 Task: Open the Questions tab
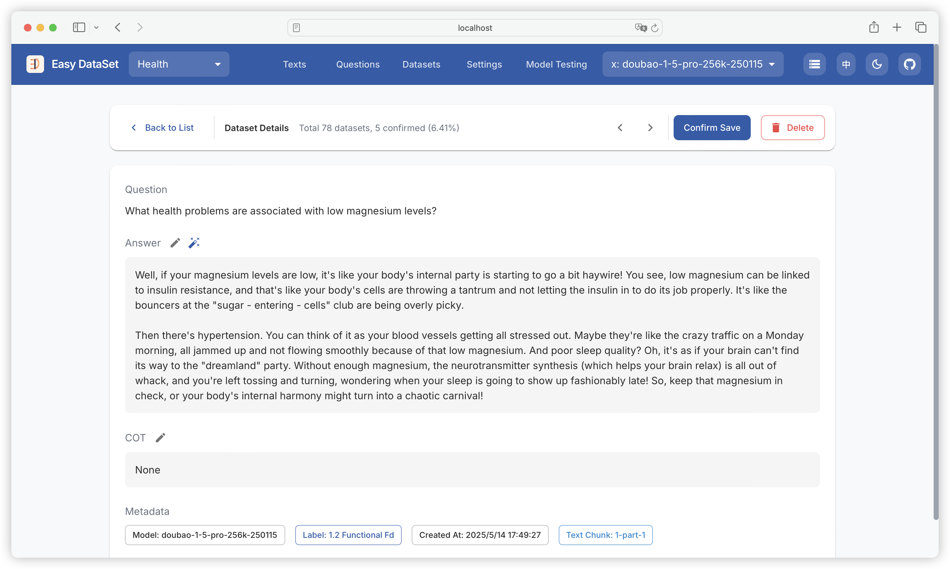click(x=358, y=64)
